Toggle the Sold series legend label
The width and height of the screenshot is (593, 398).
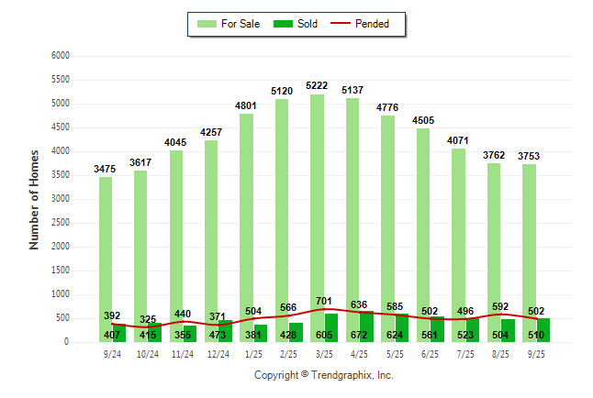coord(308,24)
